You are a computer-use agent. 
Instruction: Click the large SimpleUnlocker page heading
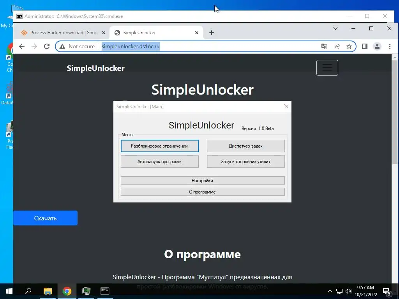tap(203, 90)
